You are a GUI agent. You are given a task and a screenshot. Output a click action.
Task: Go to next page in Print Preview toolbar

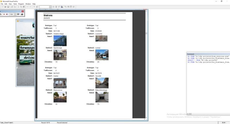tap(4, 14)
